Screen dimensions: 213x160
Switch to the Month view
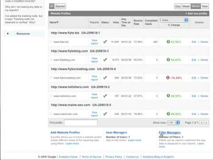pos(196,6)
